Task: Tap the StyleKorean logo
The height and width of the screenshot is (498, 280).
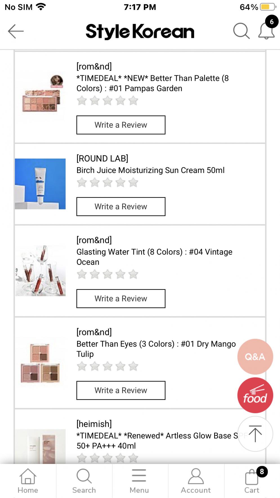Action: point(140,31)
